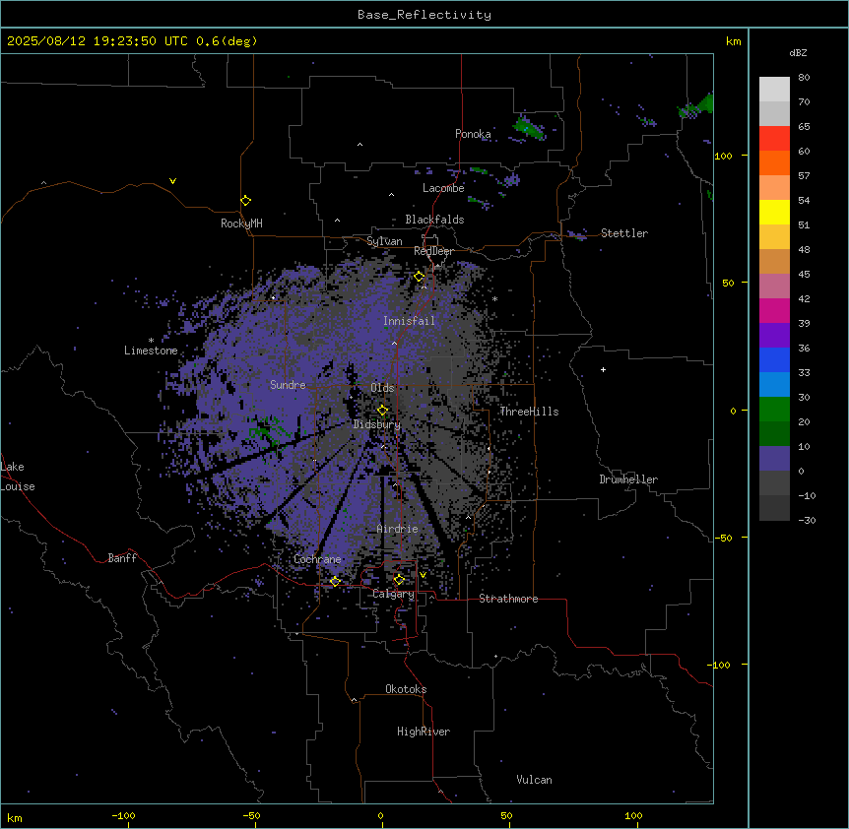
Task: Click the Innisfail city label
Action: [x=409, y=321]
